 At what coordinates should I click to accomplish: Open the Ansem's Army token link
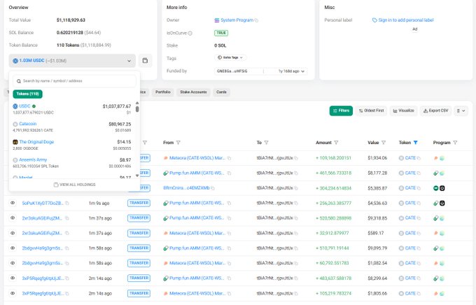[33, 159]
